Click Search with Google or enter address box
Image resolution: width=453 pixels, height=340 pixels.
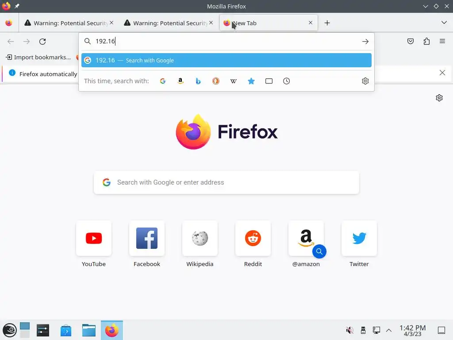click(226, 182)
